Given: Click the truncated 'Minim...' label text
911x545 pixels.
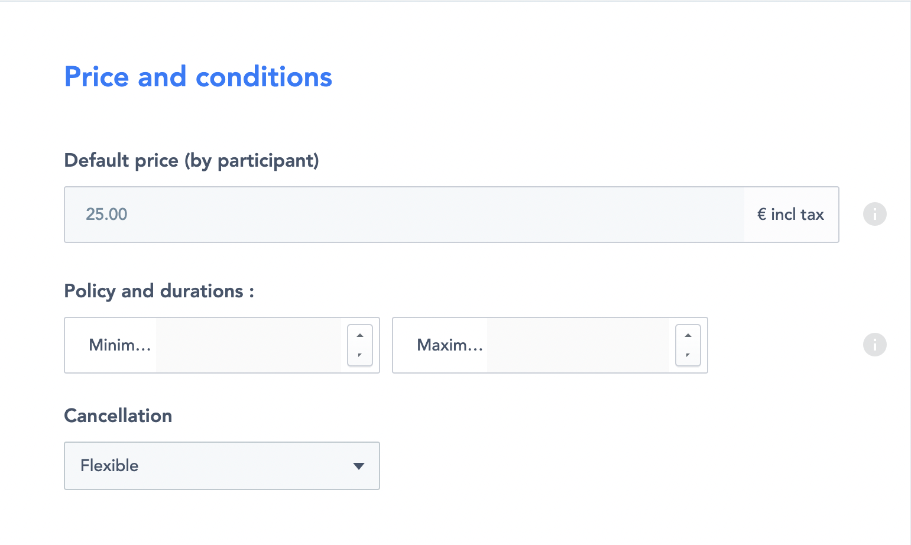Looking at the screenshot, I should 119,345.
